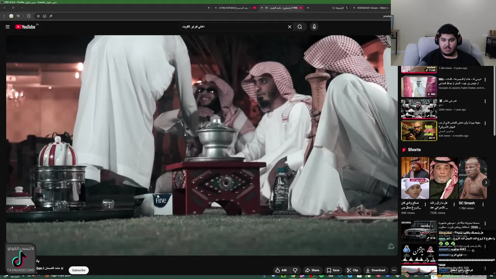Open options for the 755K views short
496x279 pixels.
click(x=454, y=204)
